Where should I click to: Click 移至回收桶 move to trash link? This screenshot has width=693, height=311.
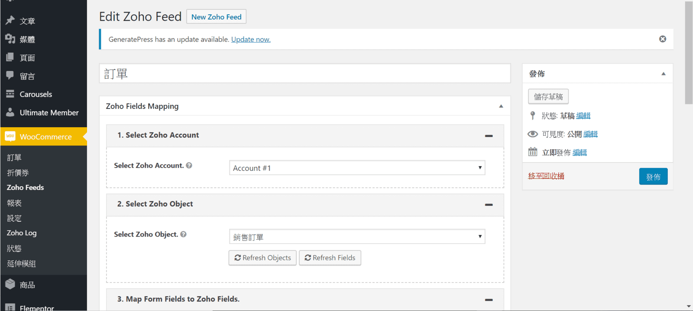(546, 176)
